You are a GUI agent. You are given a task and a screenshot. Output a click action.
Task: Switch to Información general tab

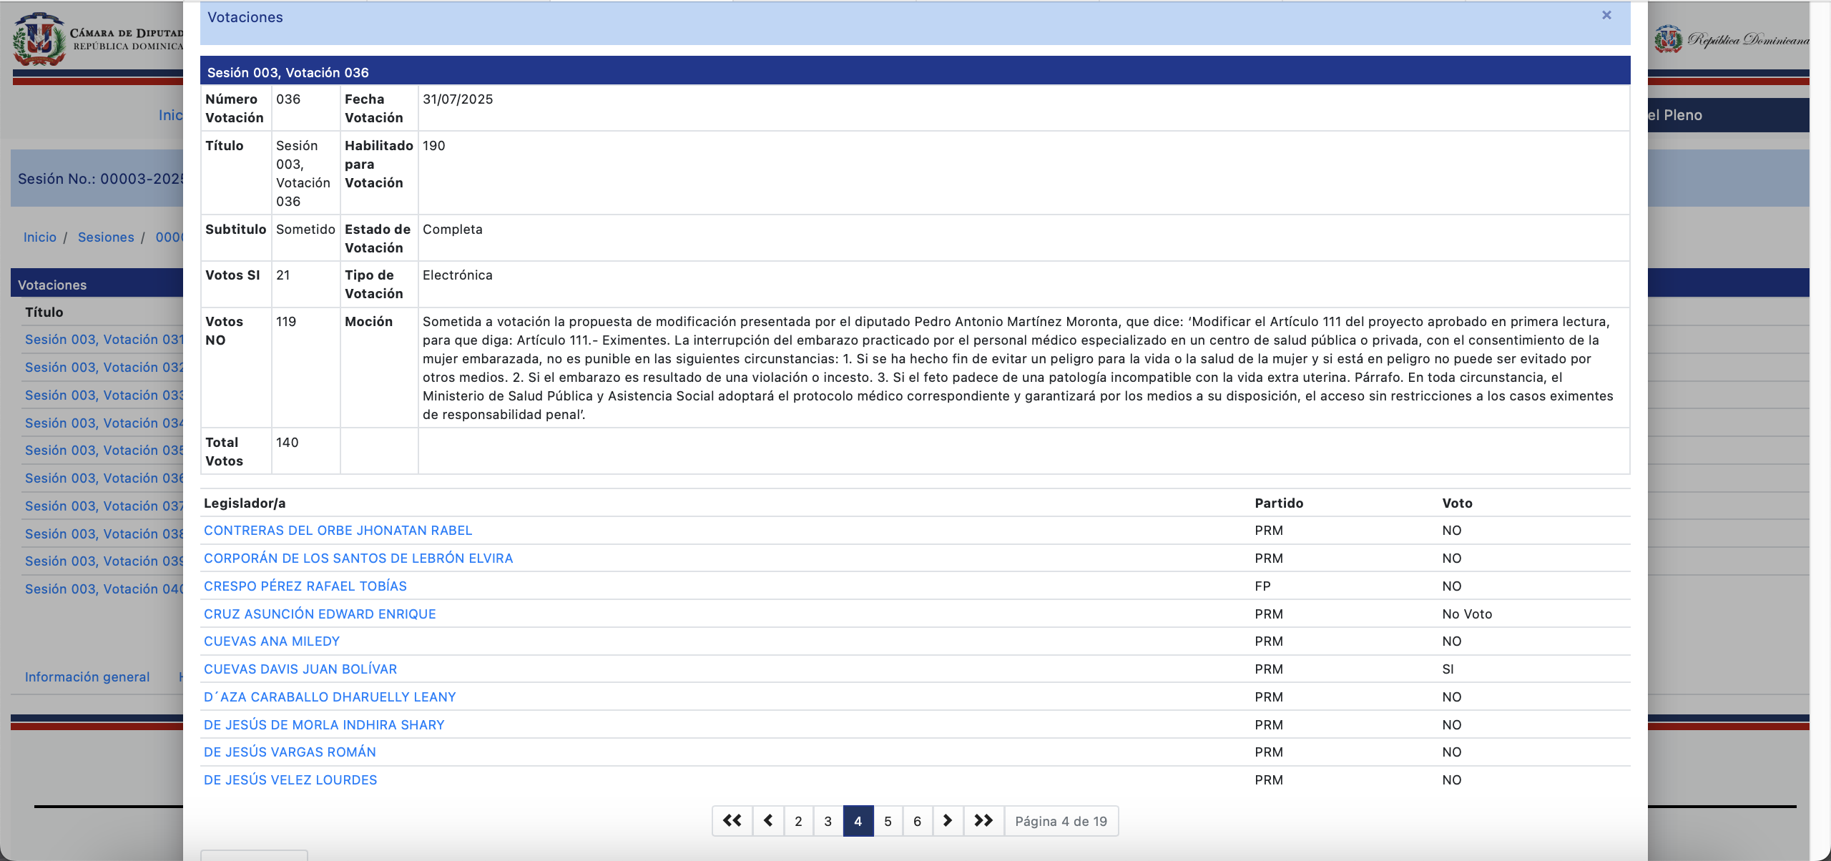(87, 677)
